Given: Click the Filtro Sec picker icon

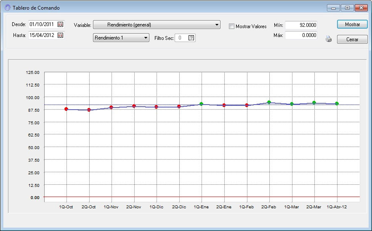Looking at the screenshot, I should (191, 38).
